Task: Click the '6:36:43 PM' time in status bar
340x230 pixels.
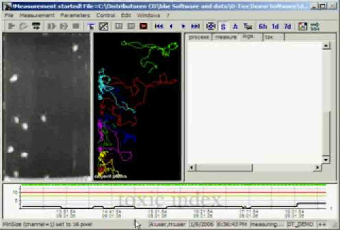Action: click(232, 224)
